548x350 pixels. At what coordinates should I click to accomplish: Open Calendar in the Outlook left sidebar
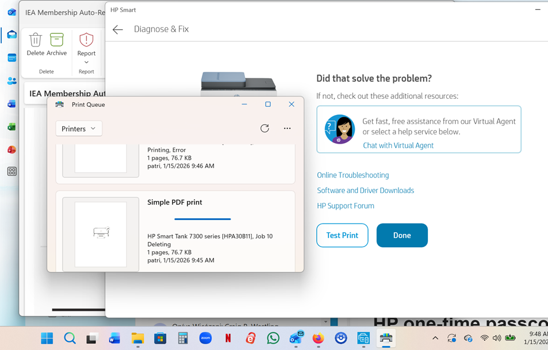click(x=12, y=57)
